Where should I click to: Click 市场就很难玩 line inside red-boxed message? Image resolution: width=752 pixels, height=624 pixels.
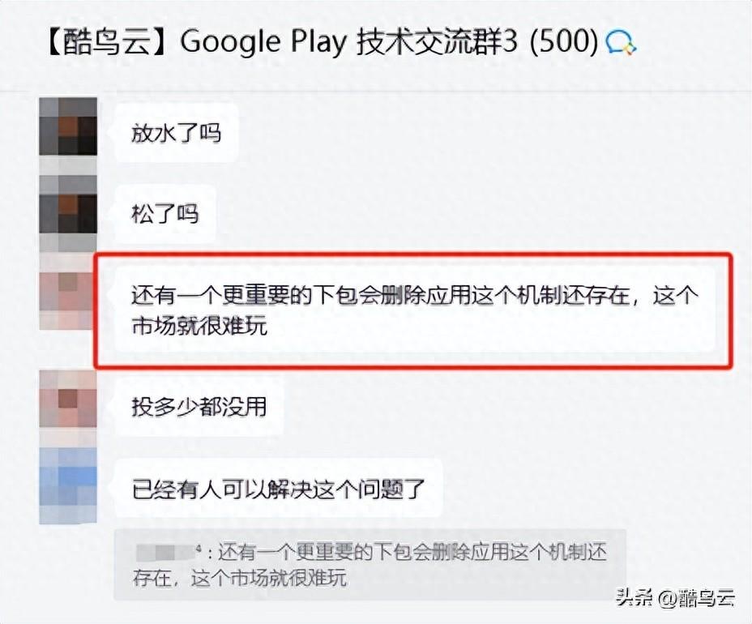tap(199, 327)
